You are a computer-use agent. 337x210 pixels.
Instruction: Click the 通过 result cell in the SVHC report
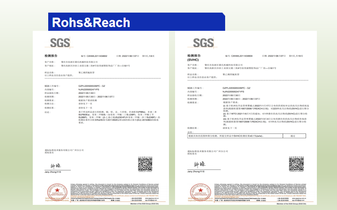point(294,136)
